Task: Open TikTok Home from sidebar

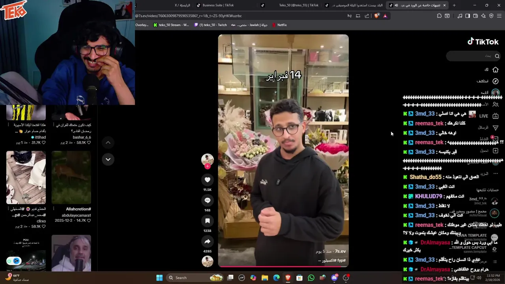Action: coord(496,69)
